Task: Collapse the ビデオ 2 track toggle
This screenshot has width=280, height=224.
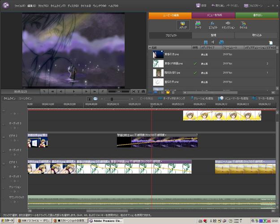Action: click(x=4, y=137)
